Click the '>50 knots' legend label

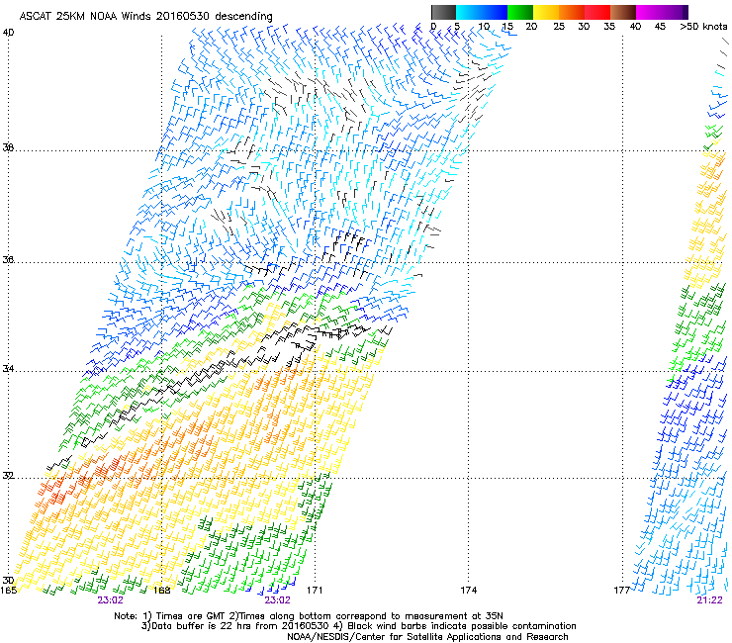click(x=703, y=27)
